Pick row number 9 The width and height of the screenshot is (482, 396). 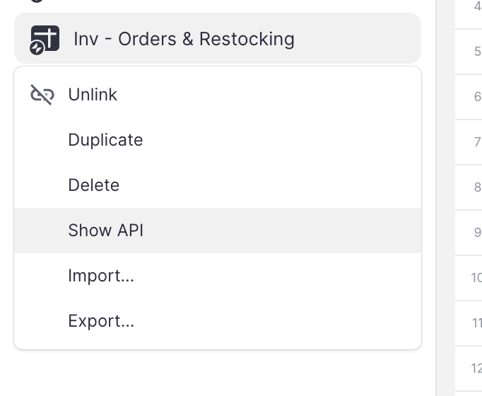(x=477, y=233)
